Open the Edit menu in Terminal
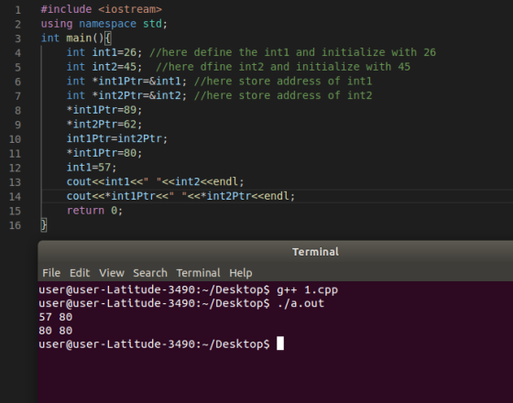The image size is (513, 403). pyautogui.click(x=80, y=273)
